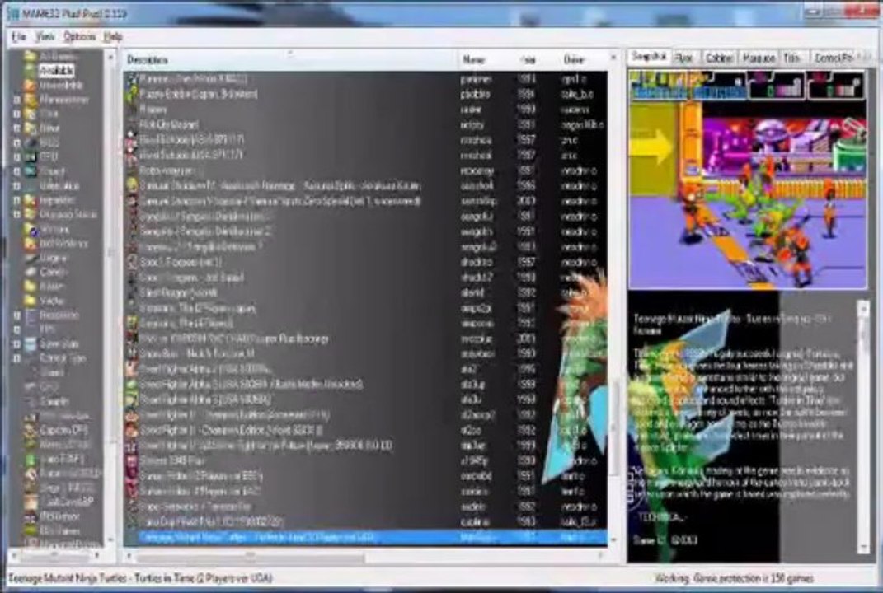Click the Vector folder icon
Screen dimensions: 883x593
31,301
